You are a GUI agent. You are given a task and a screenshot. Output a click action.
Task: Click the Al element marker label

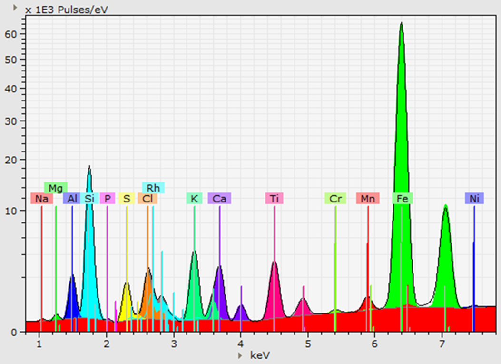pos(72,199)
